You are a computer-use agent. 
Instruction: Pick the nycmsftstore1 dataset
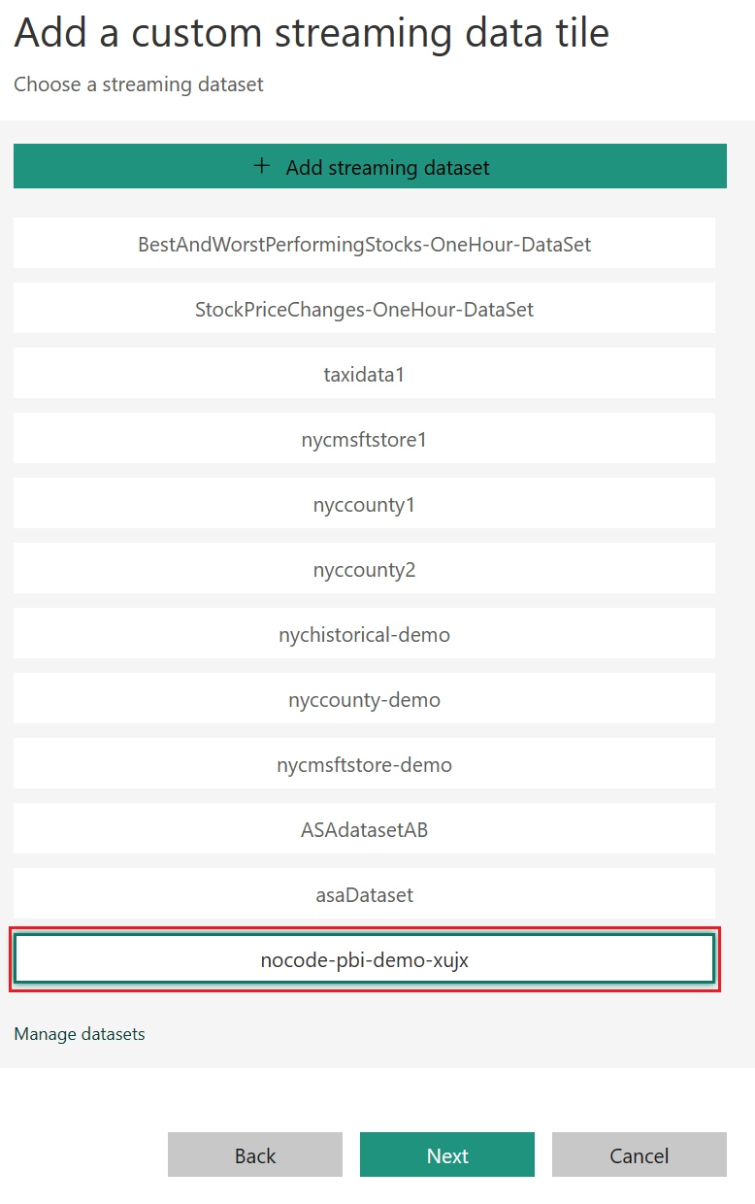pyautogui.click(x=364, y=438)
